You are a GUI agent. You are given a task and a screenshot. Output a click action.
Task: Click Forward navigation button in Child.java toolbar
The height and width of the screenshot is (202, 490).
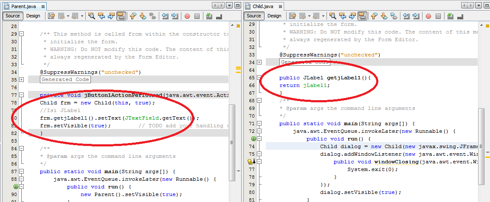point(317,16)
